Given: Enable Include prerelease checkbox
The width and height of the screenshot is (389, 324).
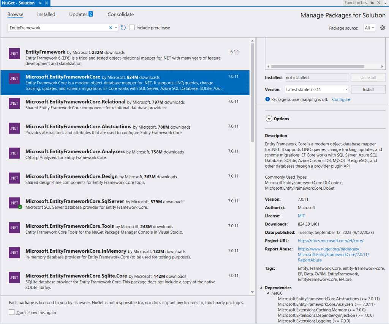Looking at the screenshot, I should (132, 27).
